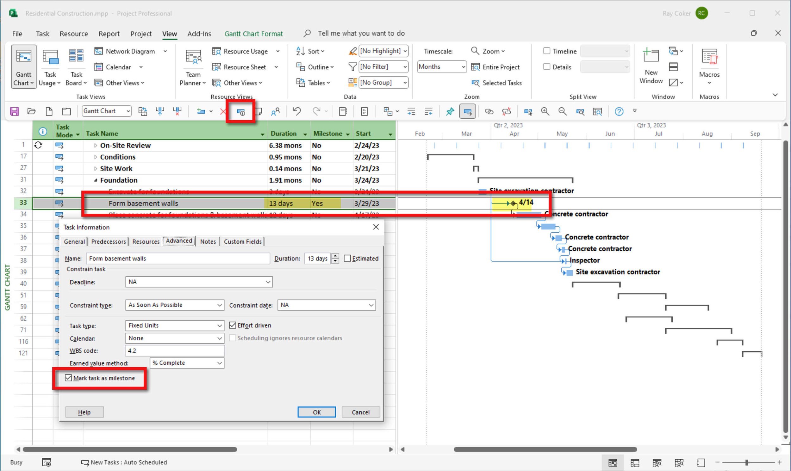Click the Open folder icon in quick toolbar
Screen dimensions: 791x471
pos(31,111)
